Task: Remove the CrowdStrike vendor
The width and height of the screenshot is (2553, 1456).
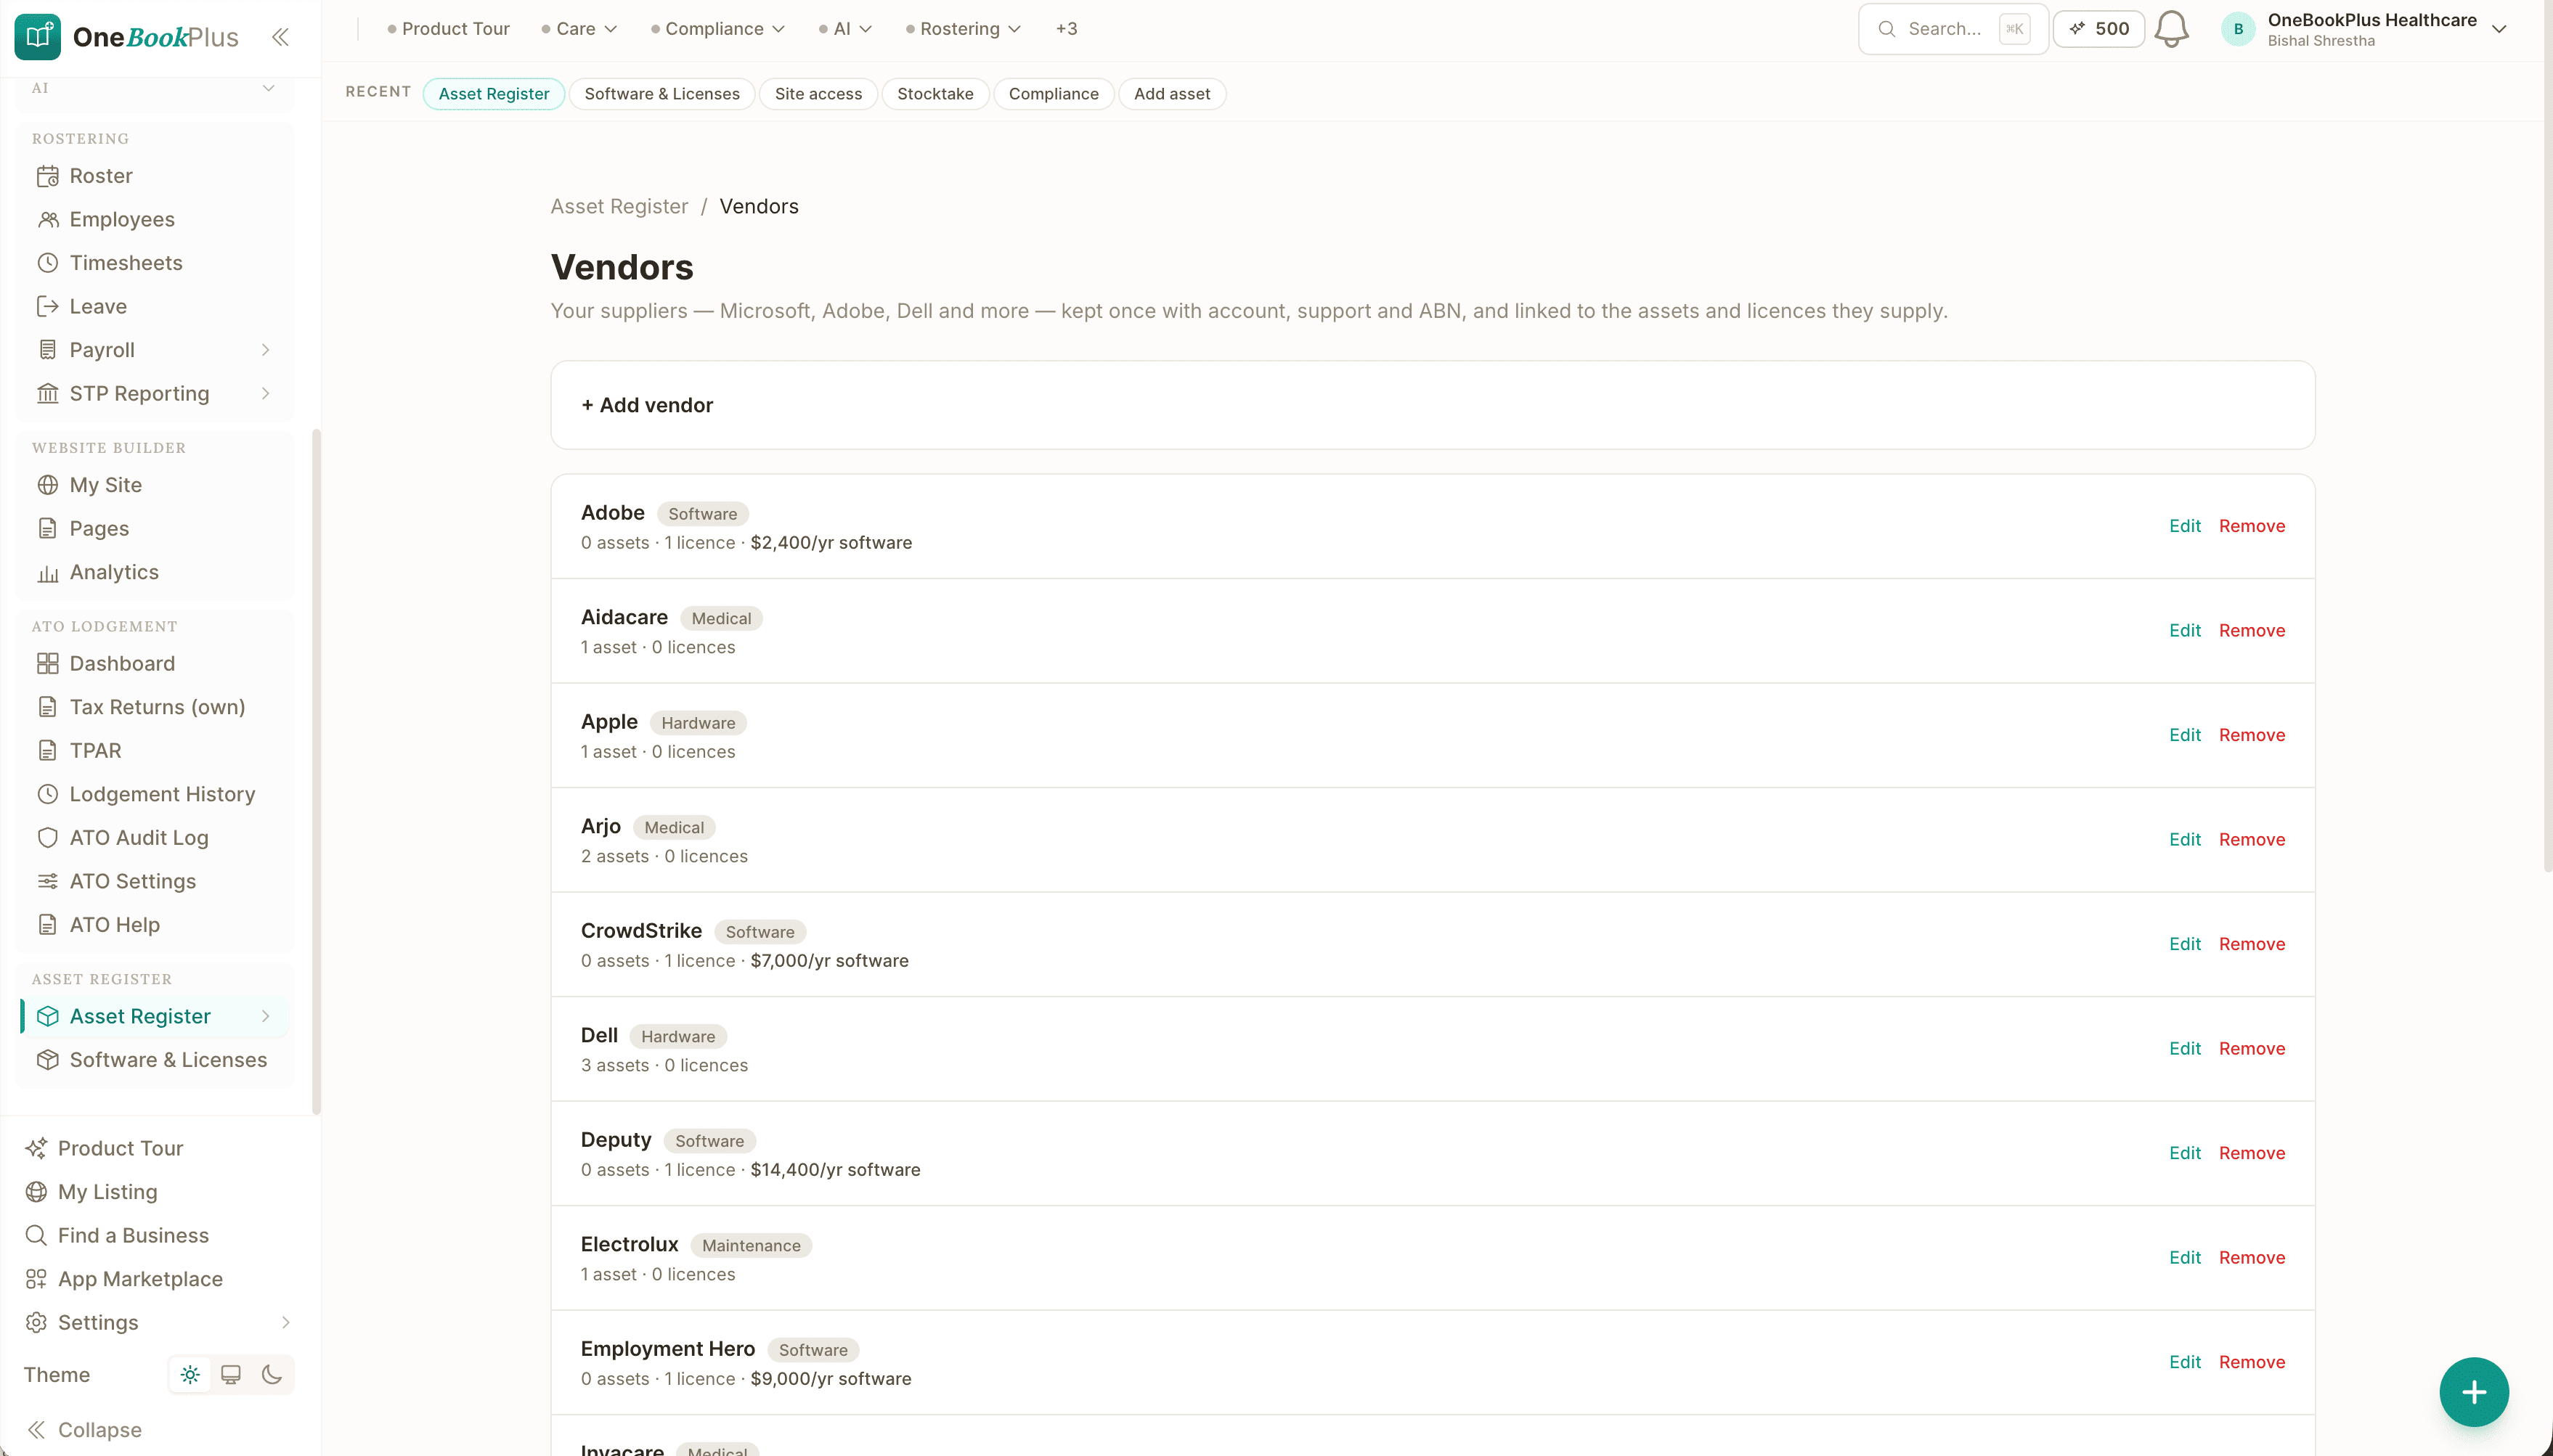Action: point(2251,944)
